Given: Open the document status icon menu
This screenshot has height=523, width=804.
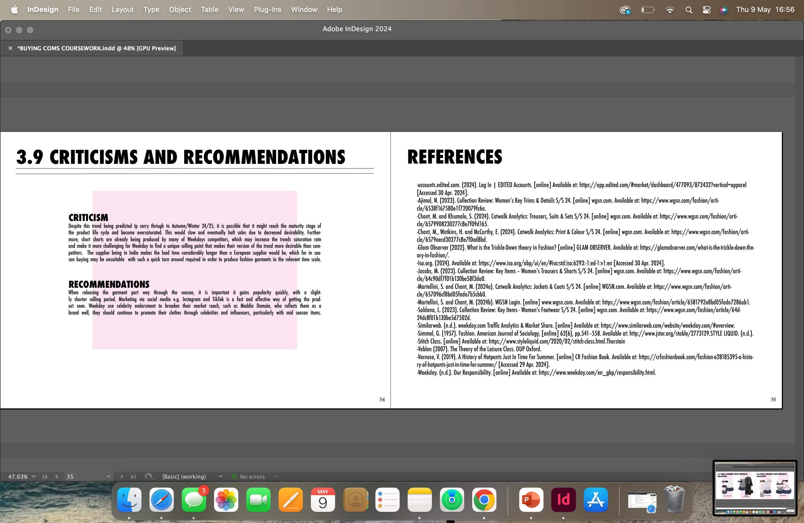Looking at the screenshot, I should click(149, 476).
